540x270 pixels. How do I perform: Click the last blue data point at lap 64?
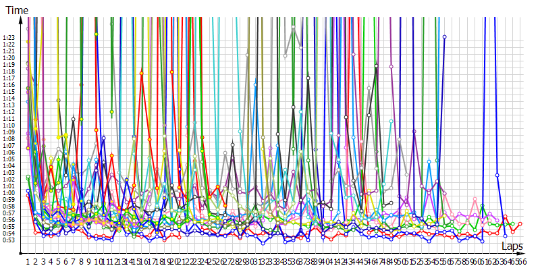[x=505, y=236]
